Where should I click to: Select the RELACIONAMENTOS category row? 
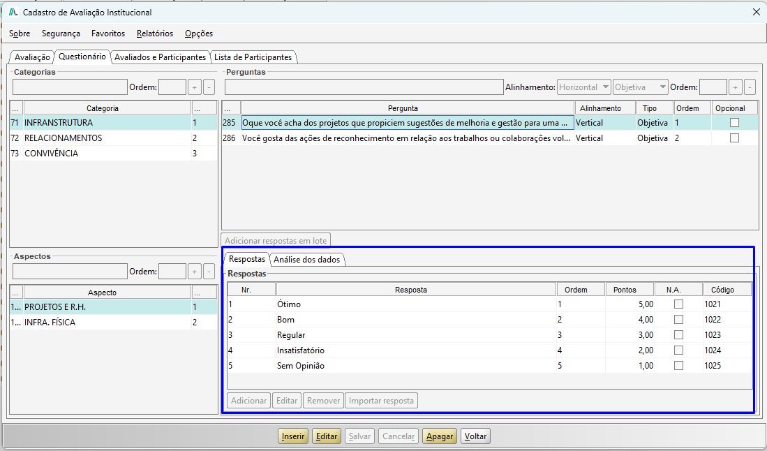click(114, 138)
